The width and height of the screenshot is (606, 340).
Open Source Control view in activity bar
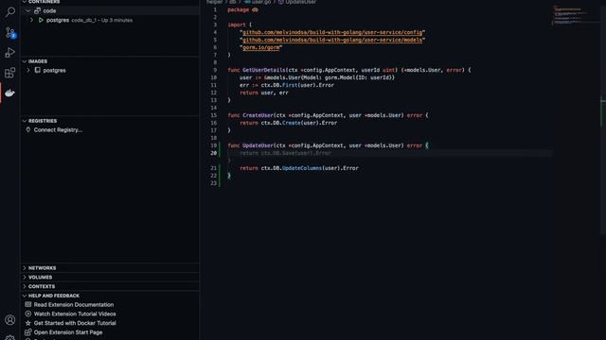(x=10, y=32)
